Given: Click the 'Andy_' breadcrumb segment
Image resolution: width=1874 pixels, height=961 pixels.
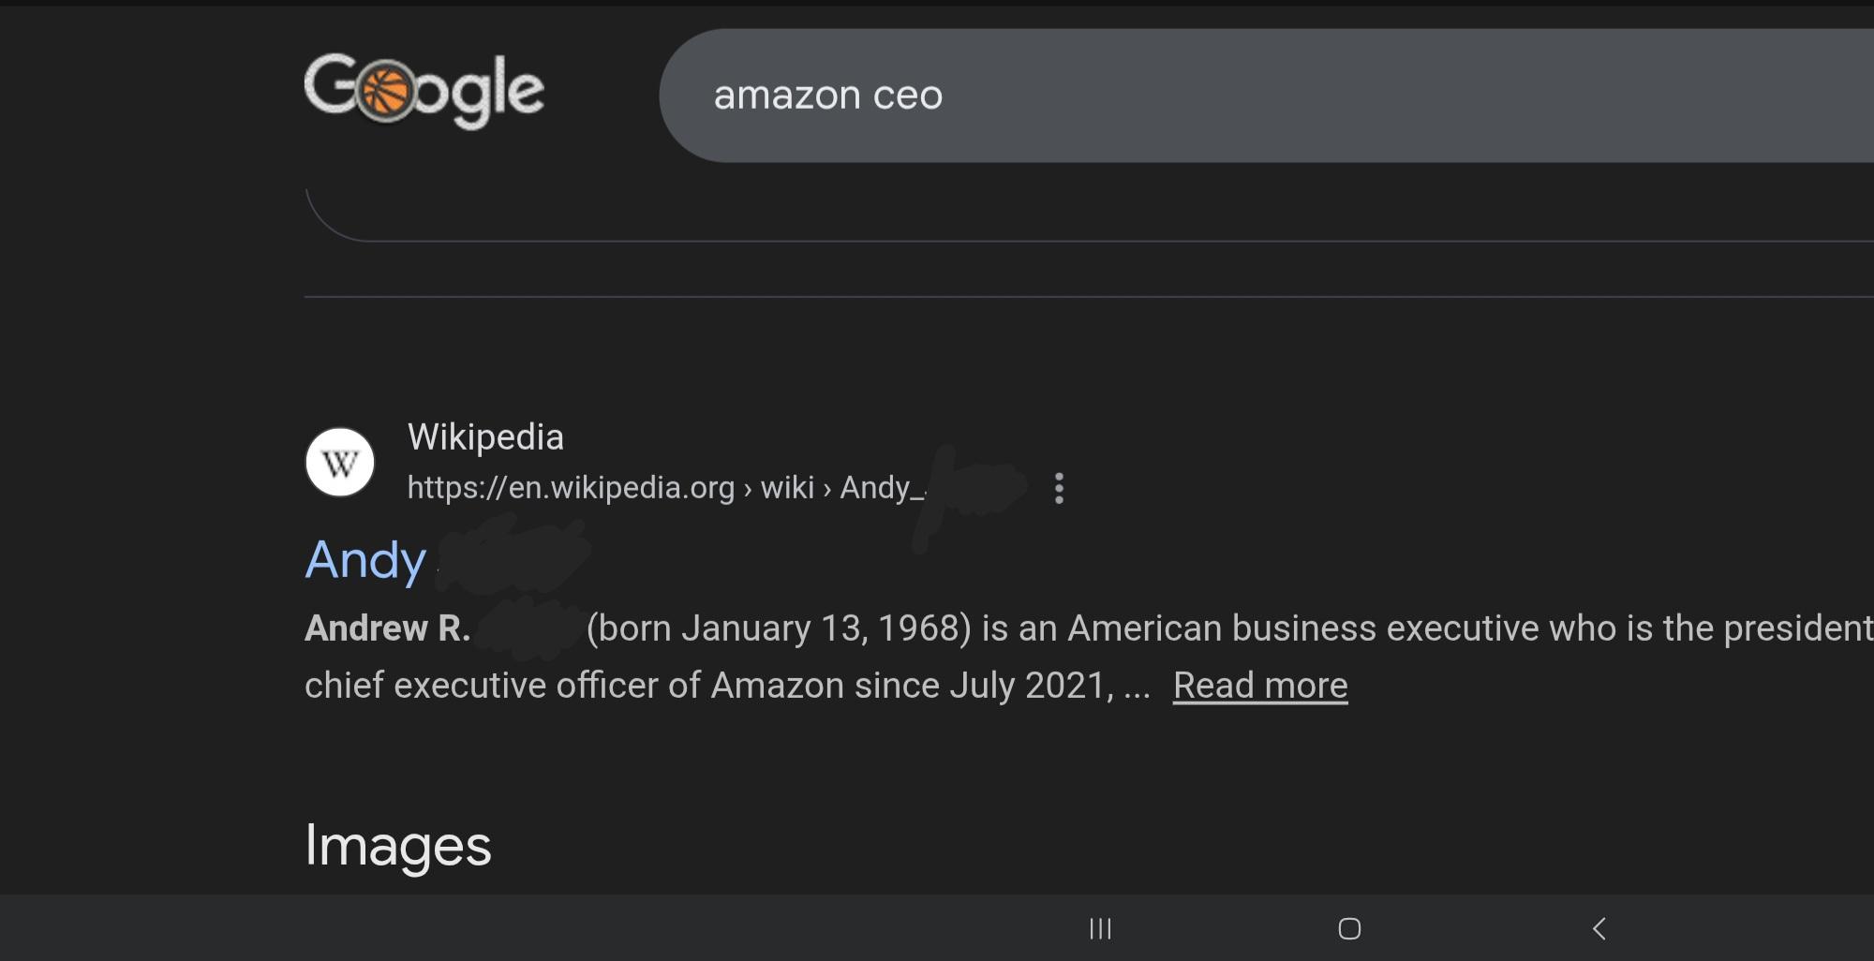Looking at the screenshot, I should point(881,488).
